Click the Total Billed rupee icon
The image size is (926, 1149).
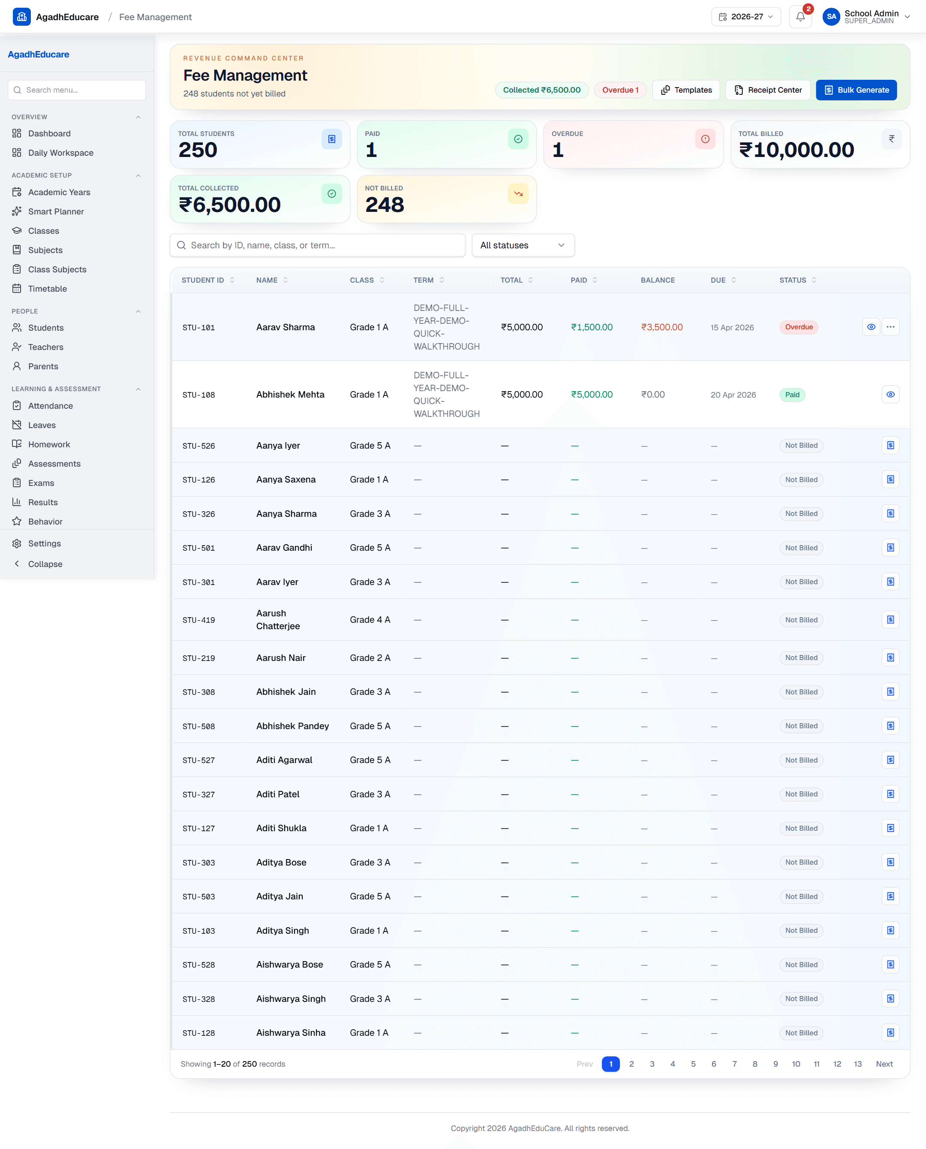891,139
